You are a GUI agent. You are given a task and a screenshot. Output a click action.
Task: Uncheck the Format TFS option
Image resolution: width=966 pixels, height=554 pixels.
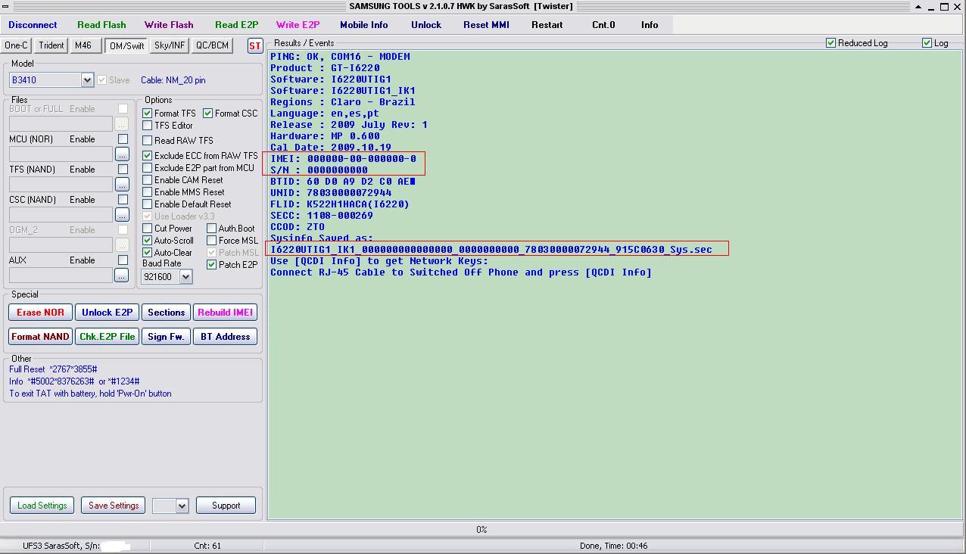click(148, 114)
